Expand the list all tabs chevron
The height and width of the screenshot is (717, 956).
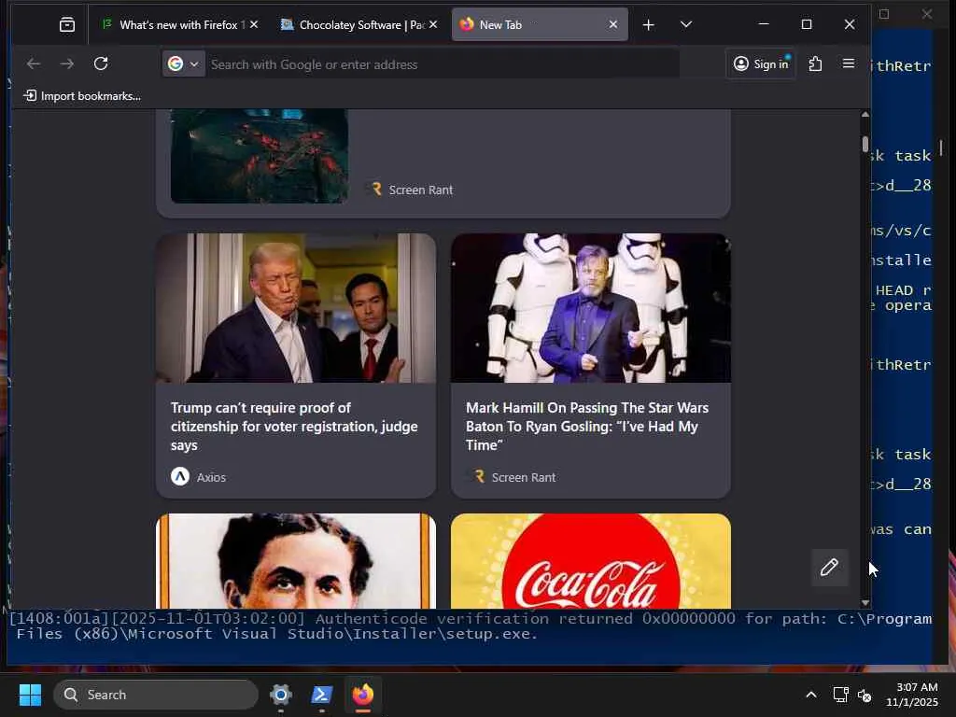click(x=686, y=24)
